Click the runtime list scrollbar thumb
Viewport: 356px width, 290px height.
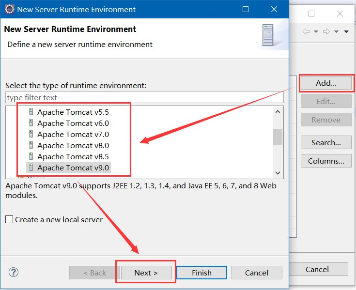point(278,137)
